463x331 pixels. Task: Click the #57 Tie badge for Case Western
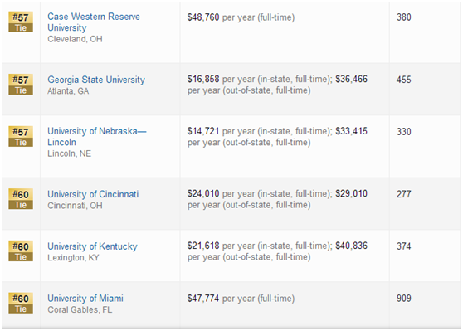coord(21,22)
